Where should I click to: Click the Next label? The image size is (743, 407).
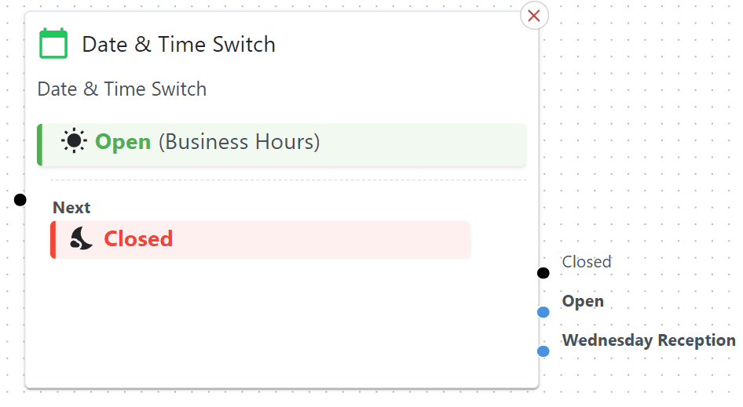[x=71, y=208]
